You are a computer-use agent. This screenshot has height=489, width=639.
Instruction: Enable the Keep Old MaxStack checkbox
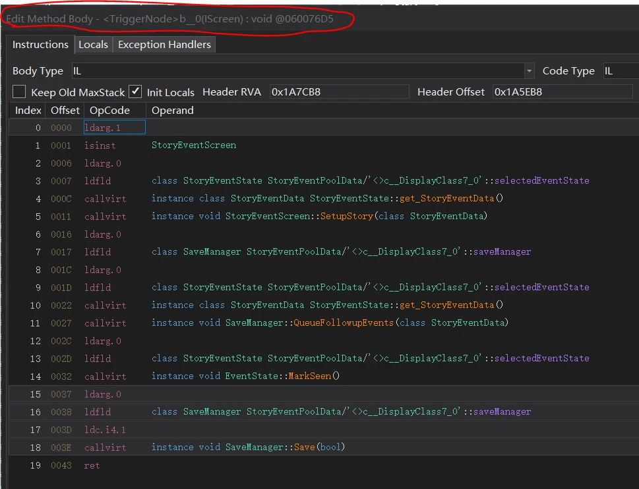[x=19, y=92]
